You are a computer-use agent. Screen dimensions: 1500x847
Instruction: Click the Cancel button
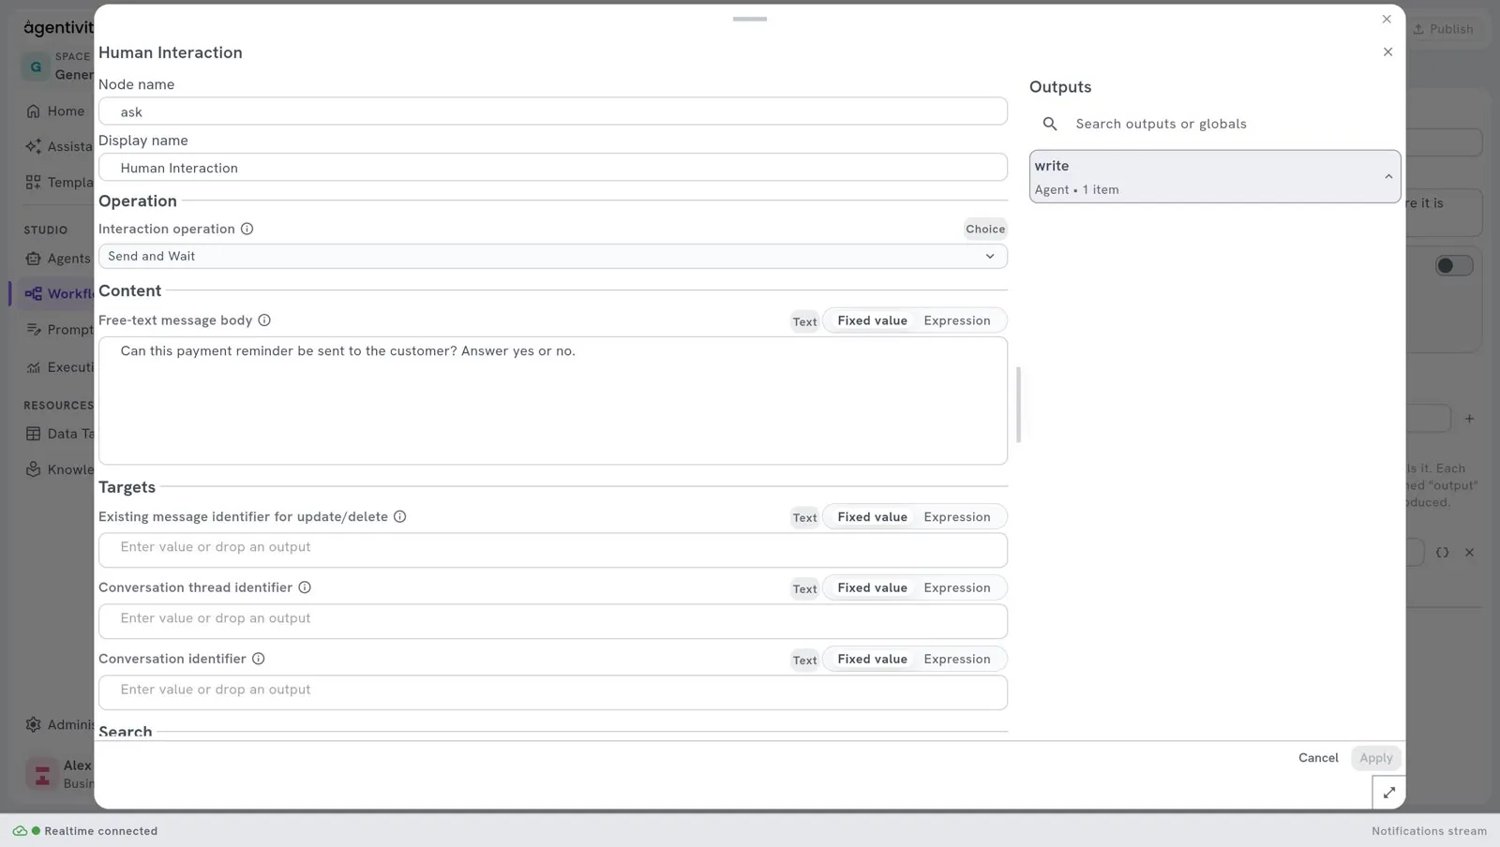point(1318,758)
